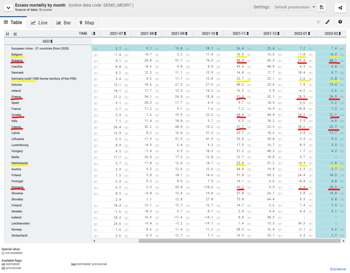350x273 pixels.
Task: Expand the dataset title chevron
Action: [8, 8]
